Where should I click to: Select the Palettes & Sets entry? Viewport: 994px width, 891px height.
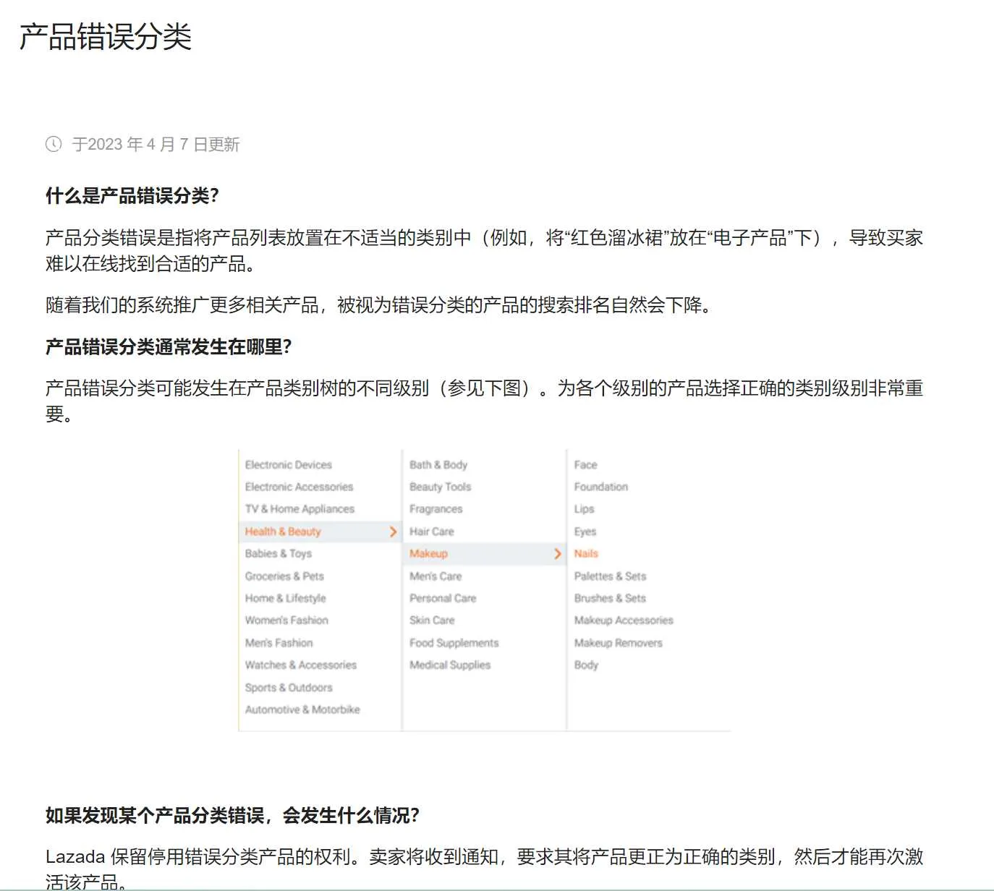(610, 576)
